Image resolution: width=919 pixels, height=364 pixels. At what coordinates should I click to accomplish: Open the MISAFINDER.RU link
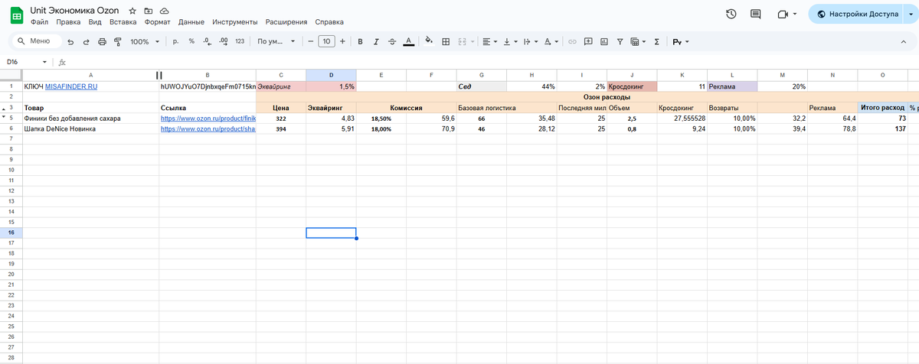pos(71,86)
